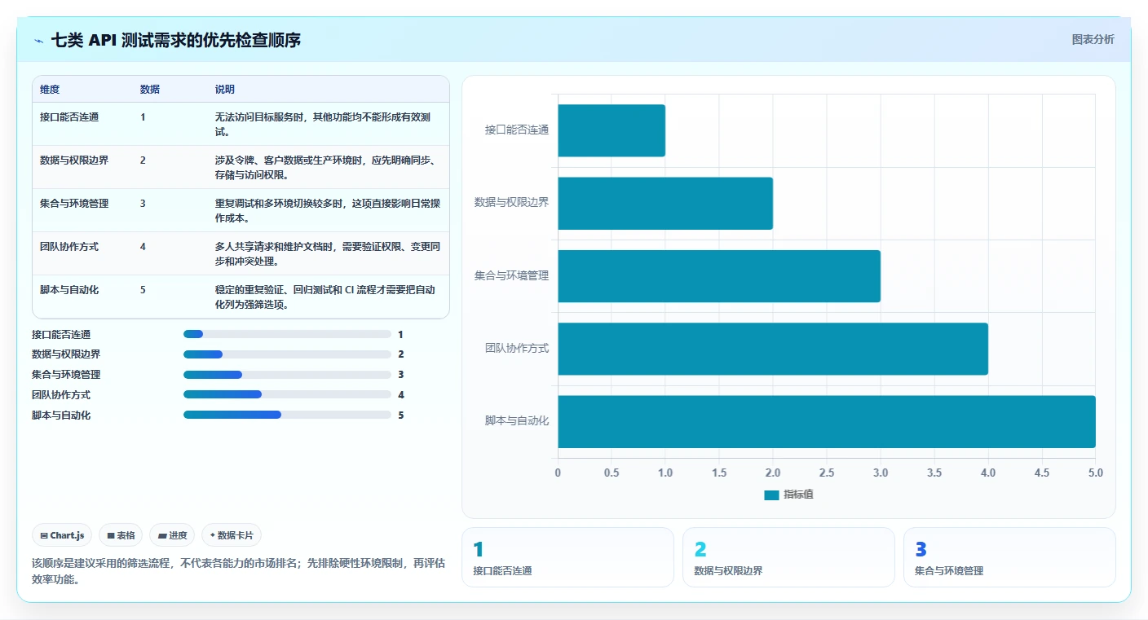Click the table data value 5

[x=143, y=290]
